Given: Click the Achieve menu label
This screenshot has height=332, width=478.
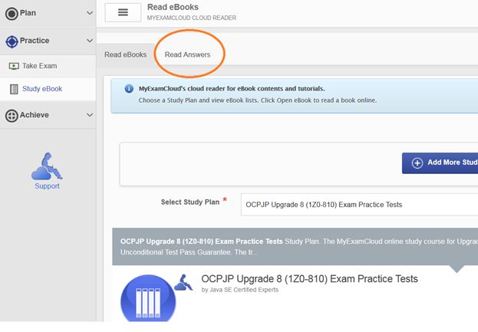Looking at the screenshot, I should pos(34,115).
